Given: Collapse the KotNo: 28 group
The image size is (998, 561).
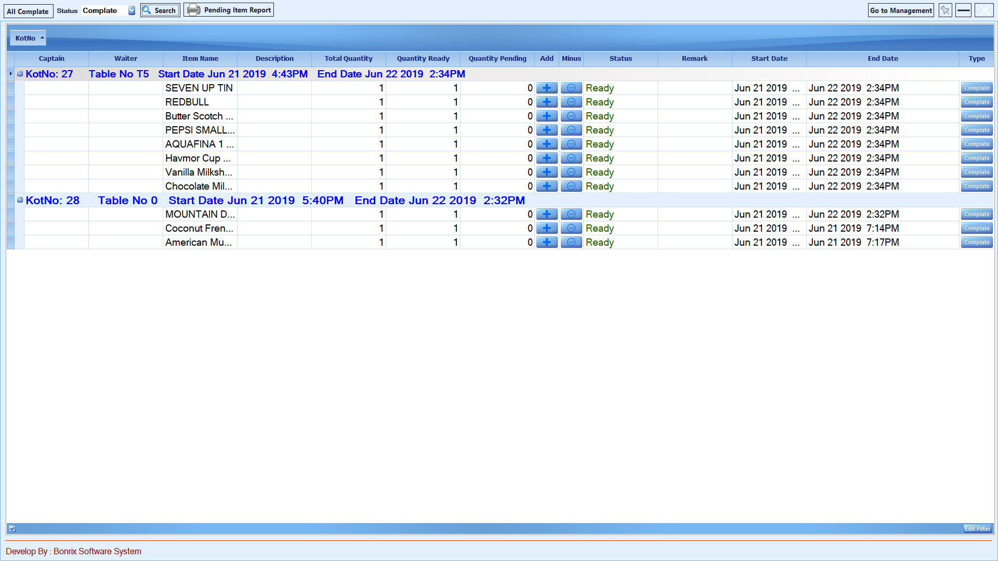Looking at the screenshot, I should [20, 200].
